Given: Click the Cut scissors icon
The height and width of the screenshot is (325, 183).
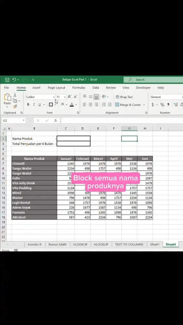Looking at the screenshot, I should tap(15, 95).
